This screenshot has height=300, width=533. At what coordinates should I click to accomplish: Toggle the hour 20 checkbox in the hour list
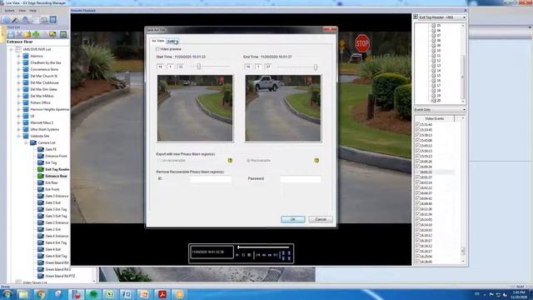[433, 101]
